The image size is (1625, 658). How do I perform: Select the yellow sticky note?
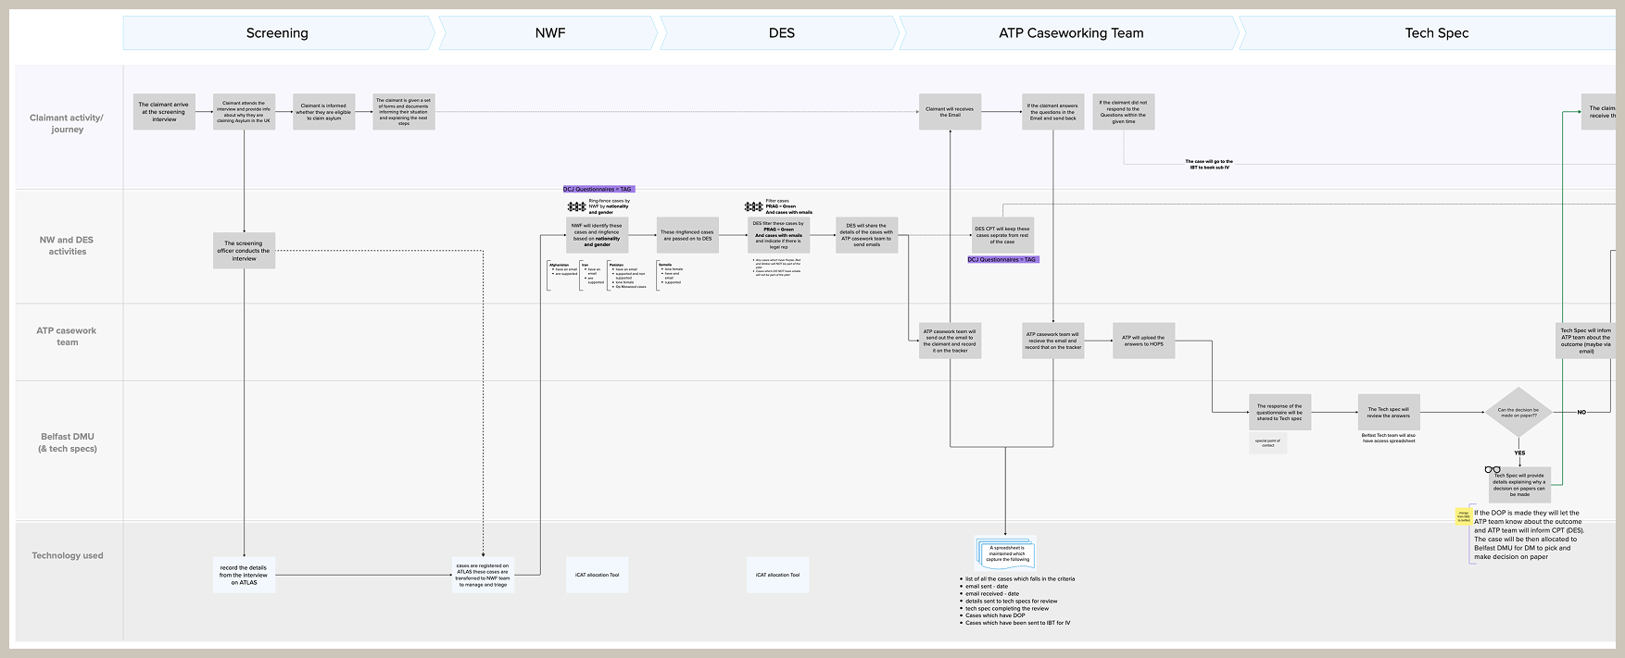1463,516
